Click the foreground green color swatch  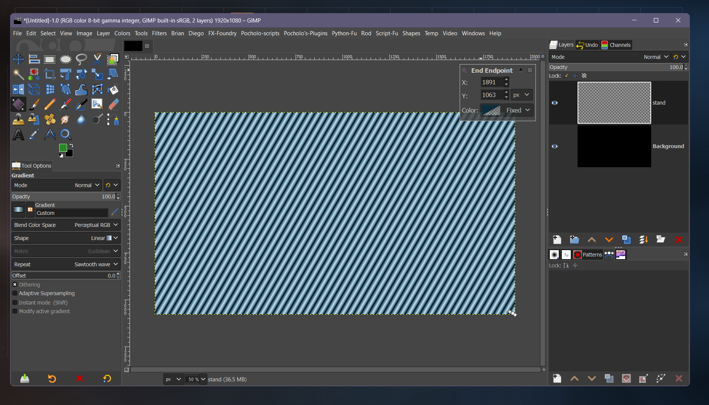[x=62, y=147]
